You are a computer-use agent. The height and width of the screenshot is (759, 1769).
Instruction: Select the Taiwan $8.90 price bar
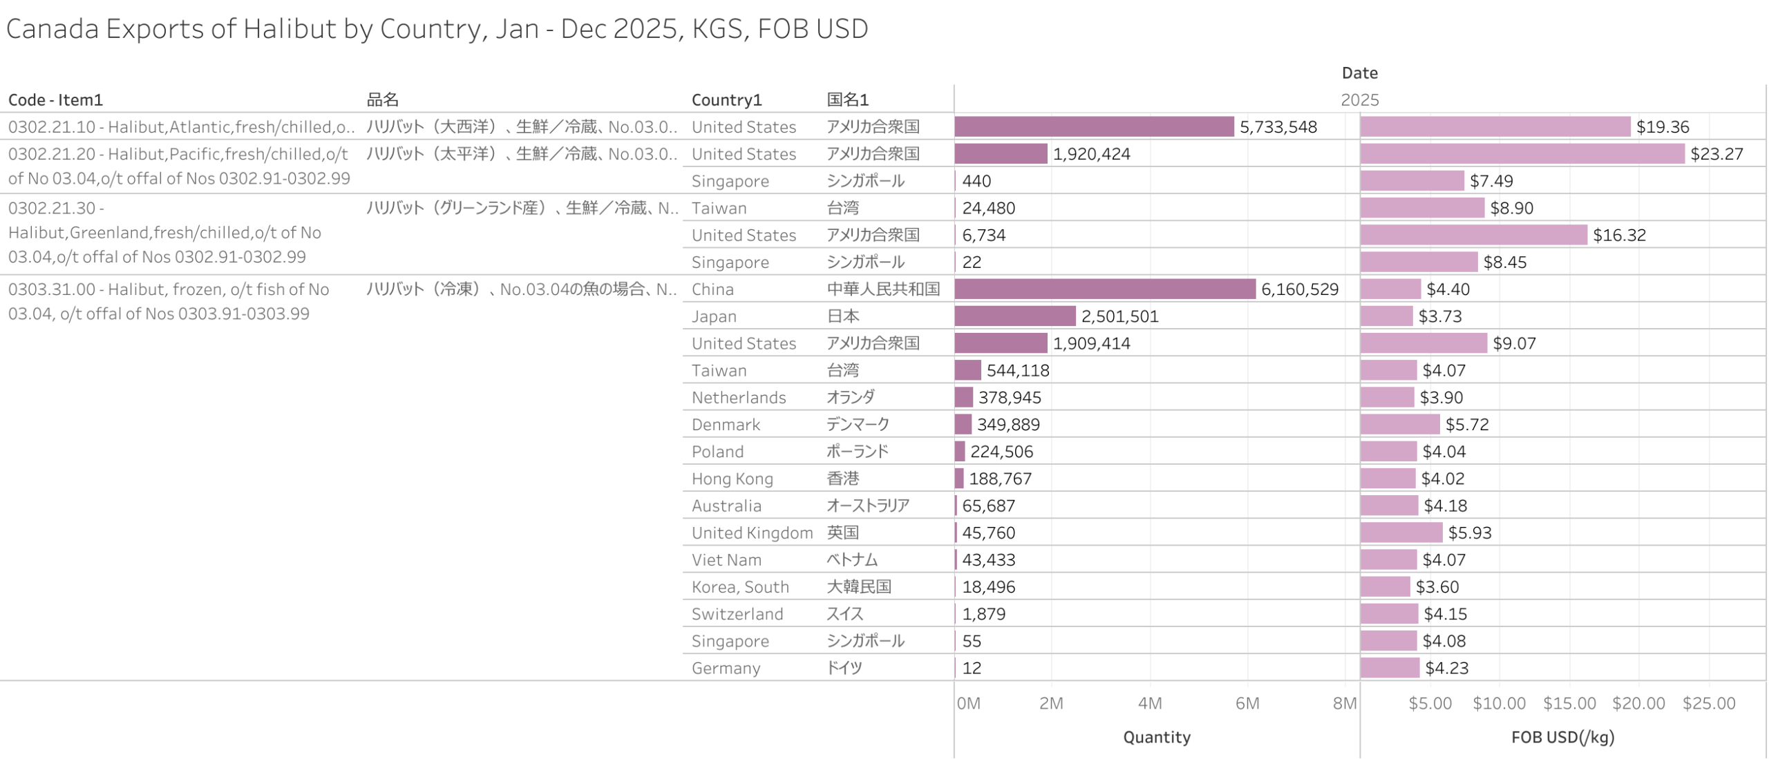[x=1421, y=207]
